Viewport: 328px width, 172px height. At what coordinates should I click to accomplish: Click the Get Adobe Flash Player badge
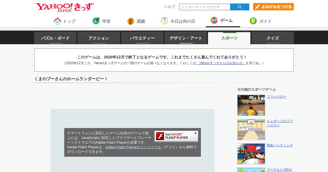(176, 136)
